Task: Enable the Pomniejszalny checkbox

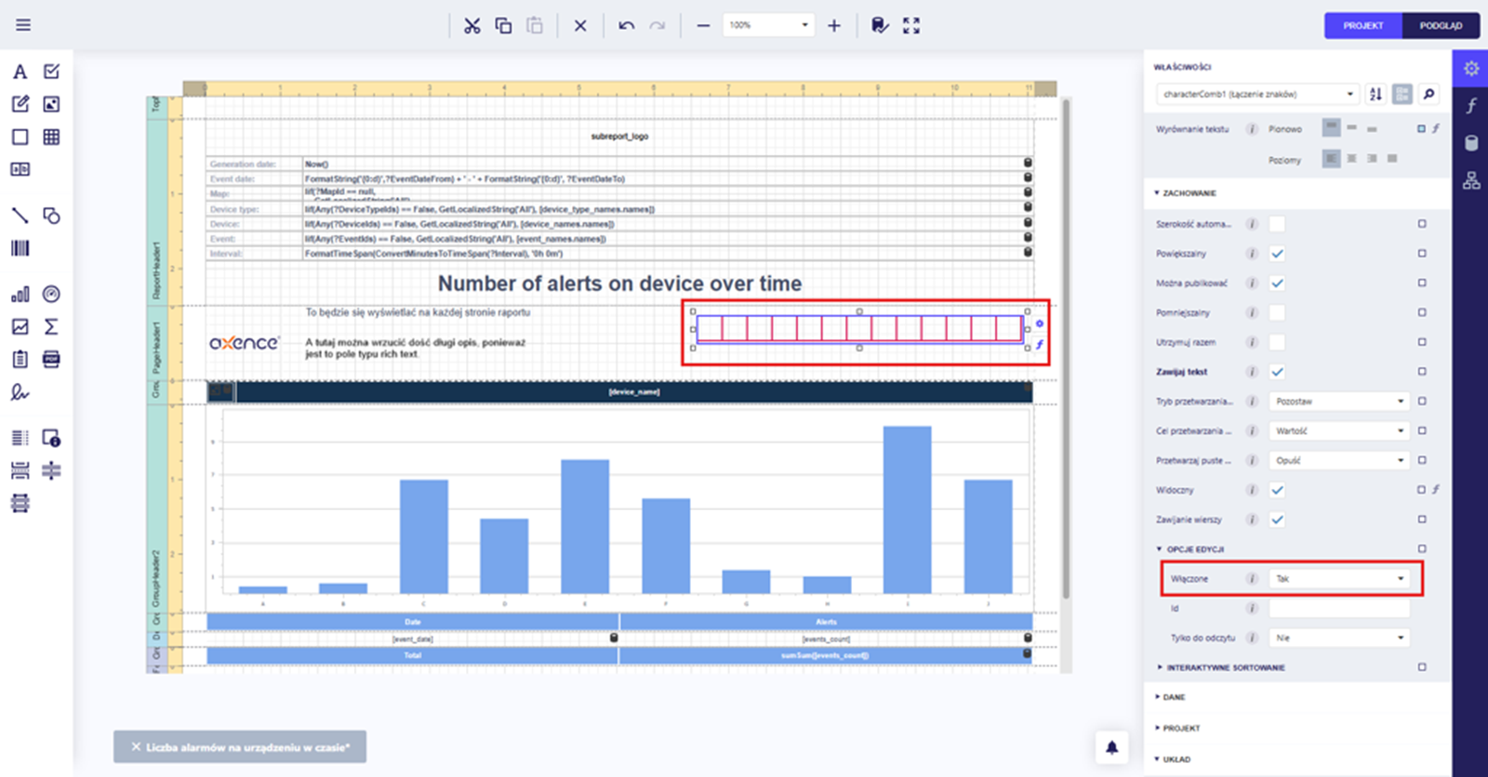Action: pos(1277,313)
